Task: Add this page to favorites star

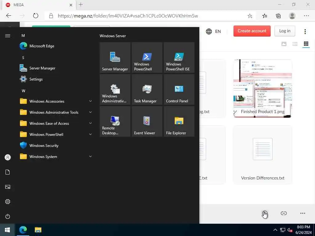Action: click(x=250, y=16)
